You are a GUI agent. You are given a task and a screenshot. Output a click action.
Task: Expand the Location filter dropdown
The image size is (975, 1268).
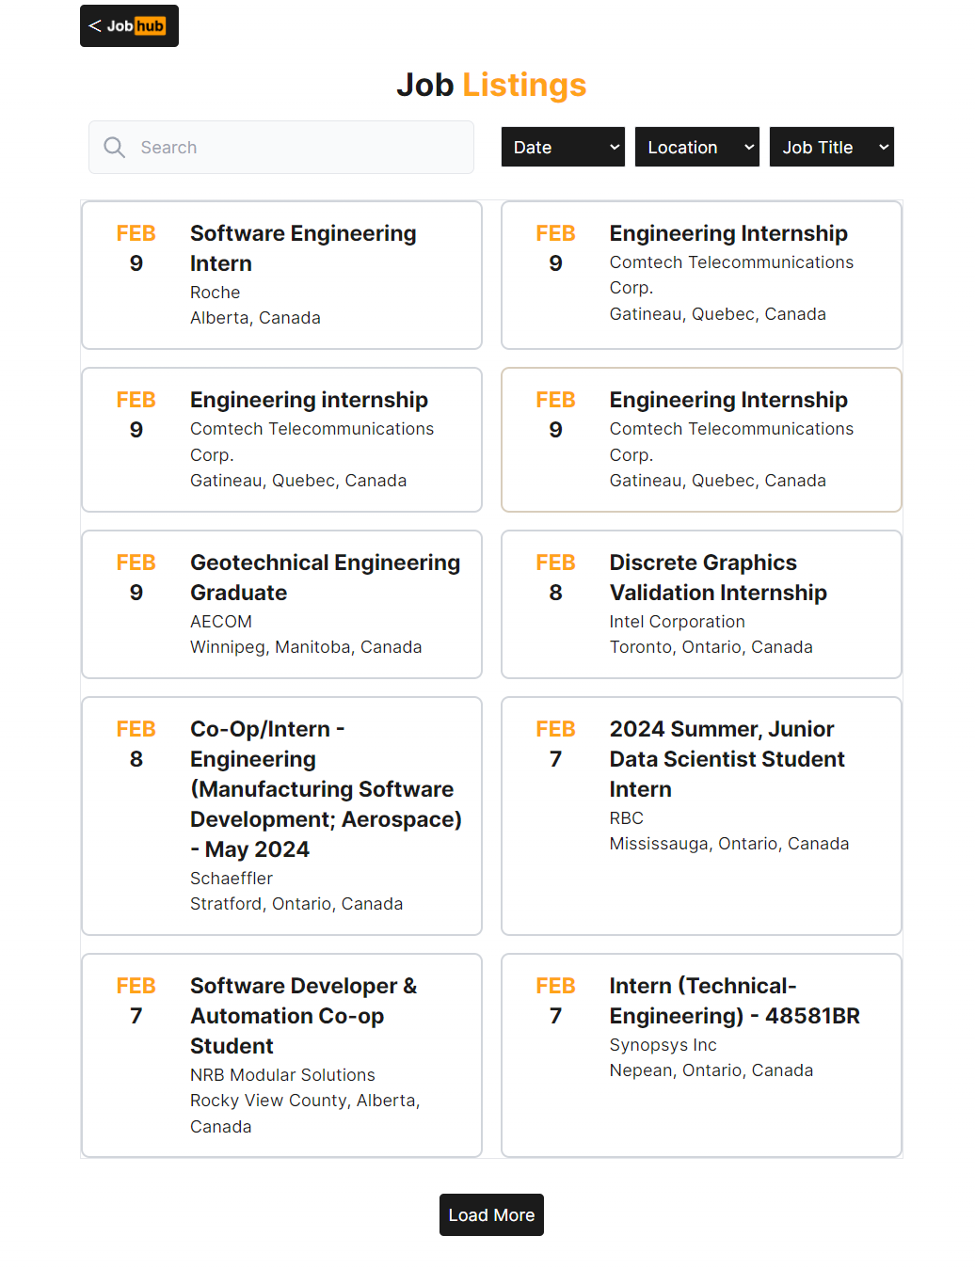click(696, 148)
